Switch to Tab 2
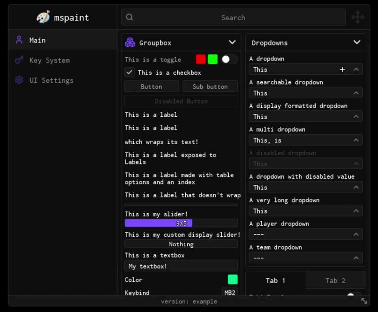The width and height of the screenshot is (378, 312). [x=335, y=280]
